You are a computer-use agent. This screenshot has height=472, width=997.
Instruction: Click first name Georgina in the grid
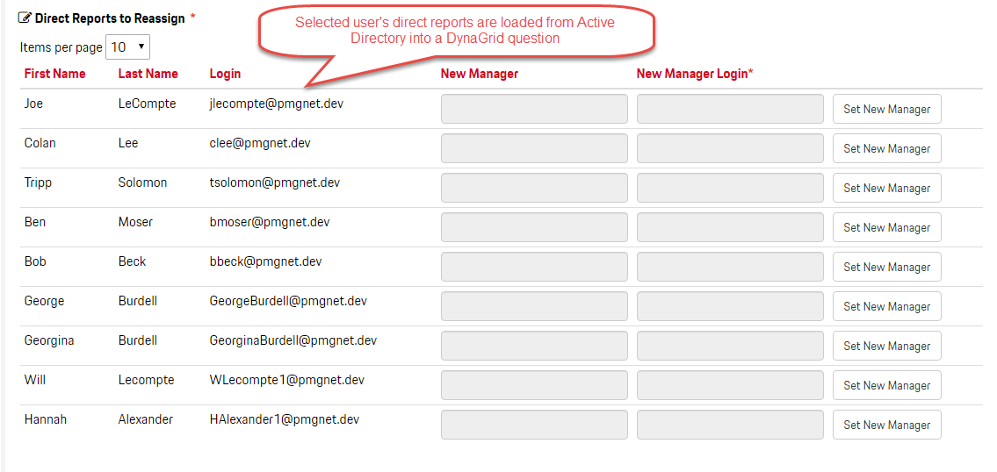(x=49, y=340)
